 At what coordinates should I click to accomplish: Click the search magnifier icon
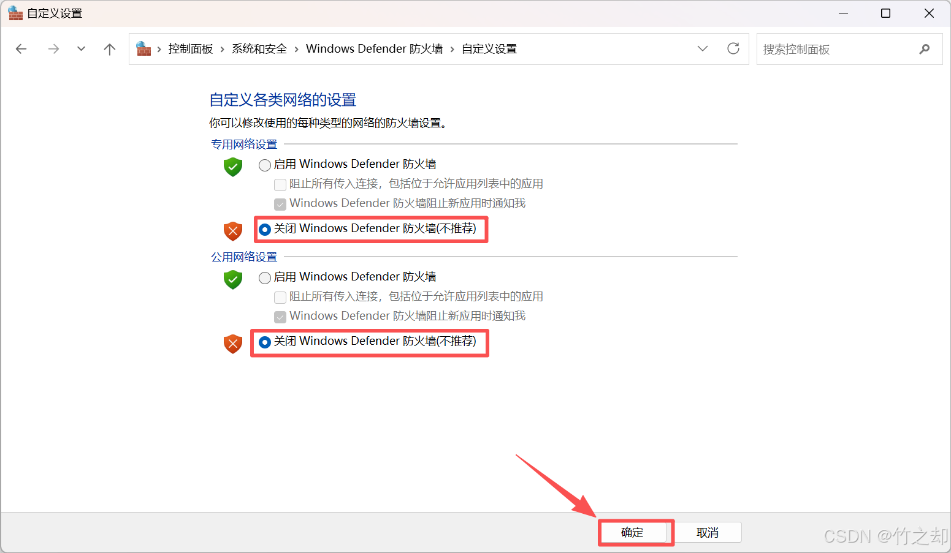[925, 49]
